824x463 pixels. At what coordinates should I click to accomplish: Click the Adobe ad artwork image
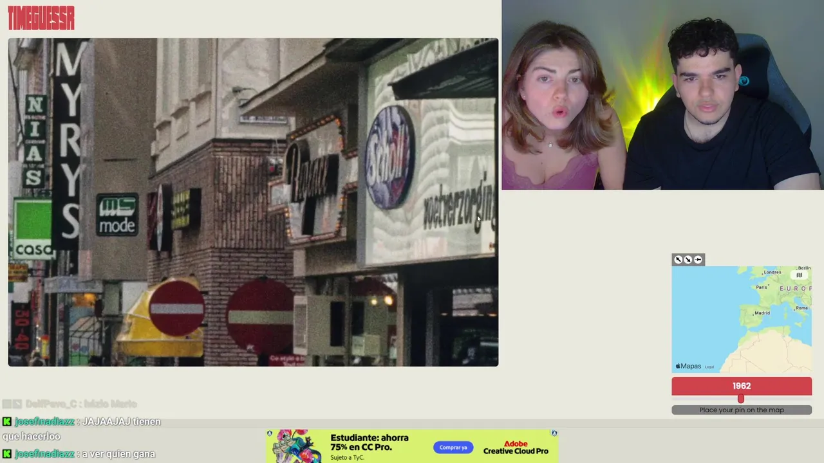[x=296, y=446]
